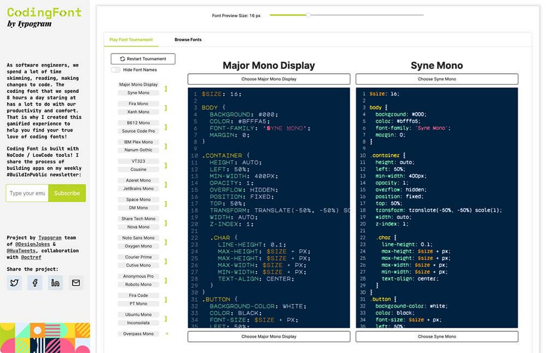The height and width of the screenshot is (353, 546).
Task: Select Syne Mono in bracket list
Action: click(x=138, y=93)
